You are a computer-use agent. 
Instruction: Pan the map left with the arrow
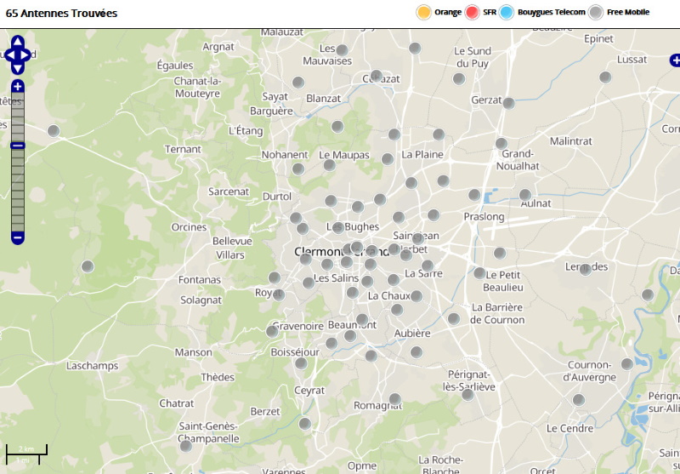coord(8,54)
